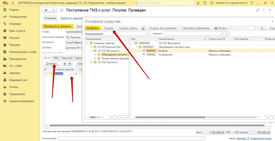The height and width of the screenshot is (141, 275).
Task: Click the Создать группу button
Action: tap(128, 28)
